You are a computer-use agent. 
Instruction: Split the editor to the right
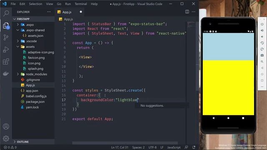coord(187,12)
